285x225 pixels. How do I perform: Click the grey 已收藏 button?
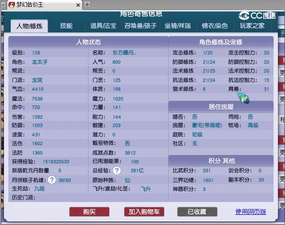[197, 212]
